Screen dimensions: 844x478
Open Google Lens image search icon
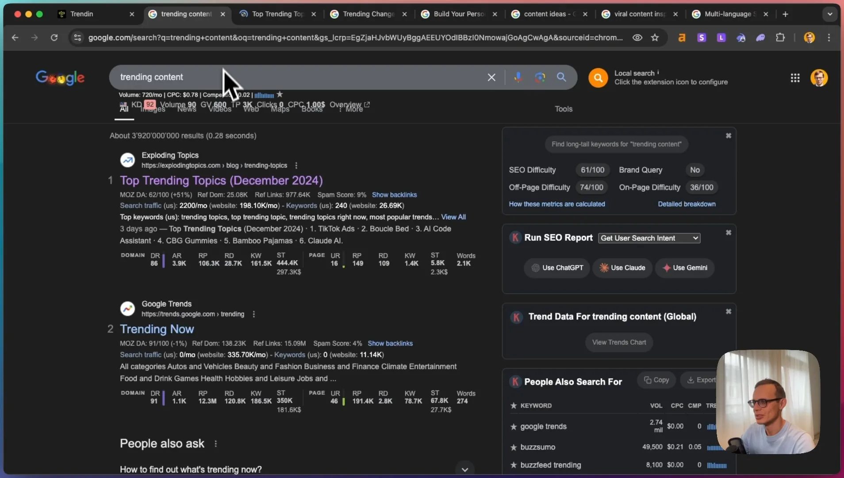(540, 77)
